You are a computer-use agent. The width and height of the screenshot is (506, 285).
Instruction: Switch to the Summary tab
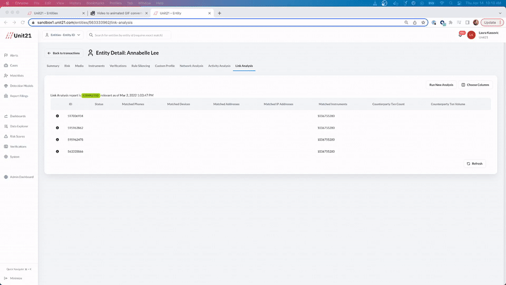pyautogui.click(x=53, y=66)
